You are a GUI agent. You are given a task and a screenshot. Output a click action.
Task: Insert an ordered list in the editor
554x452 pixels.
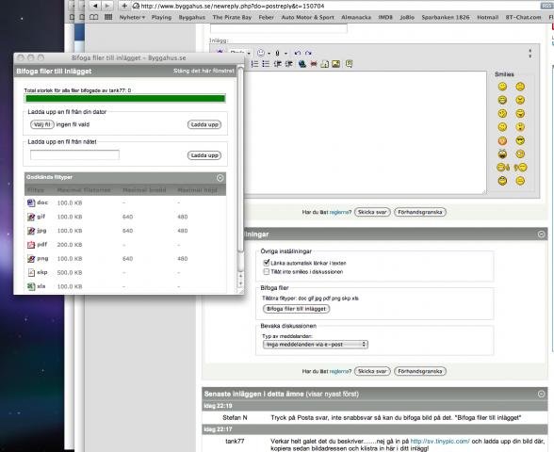point(254,64)
